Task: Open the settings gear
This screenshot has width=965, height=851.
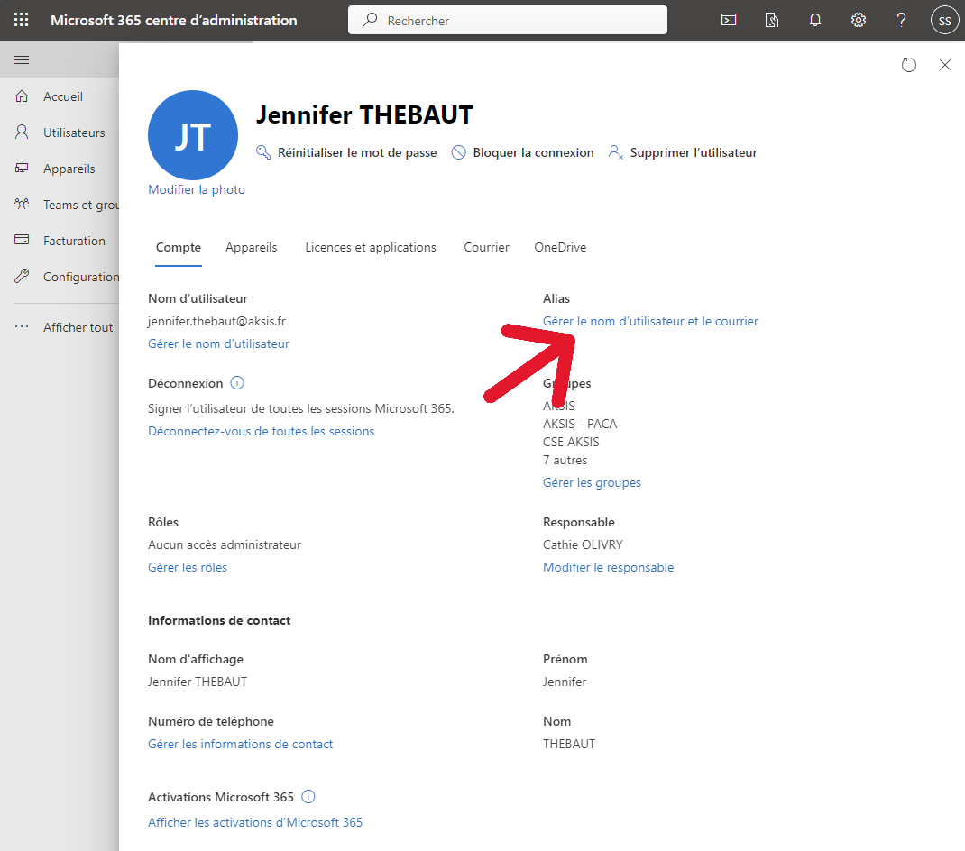Action: (x=859, y=21)
